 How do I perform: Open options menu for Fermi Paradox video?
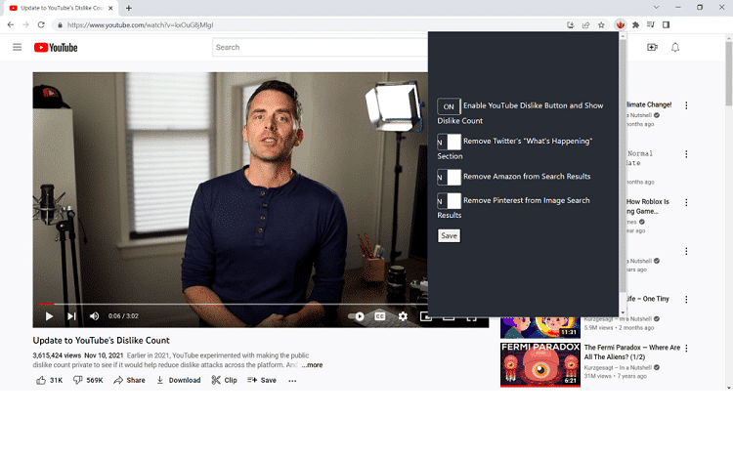point(686,349)
